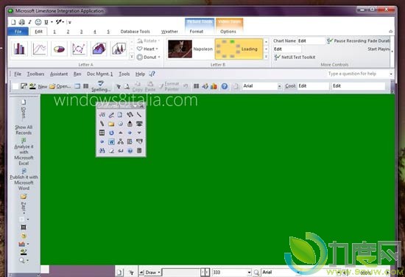Click the Chart Name edit field
Screen dimensions: 405x277
click(311, 41)
